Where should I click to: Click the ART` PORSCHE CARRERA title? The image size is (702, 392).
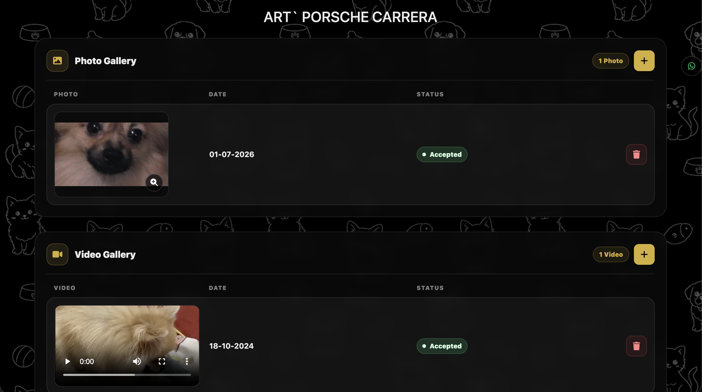coord(350,17)
